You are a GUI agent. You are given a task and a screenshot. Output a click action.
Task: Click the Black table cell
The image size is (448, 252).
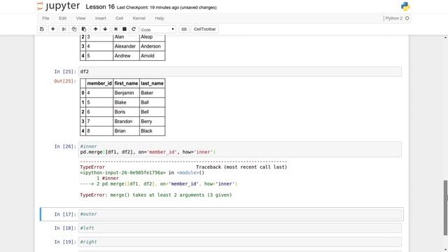tap(153, 131)
